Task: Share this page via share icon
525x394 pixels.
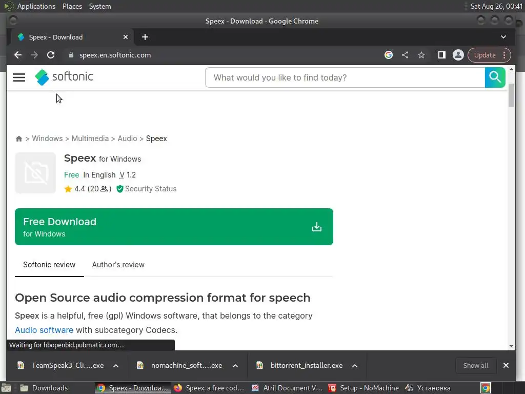Action: (x=405, y=55)
